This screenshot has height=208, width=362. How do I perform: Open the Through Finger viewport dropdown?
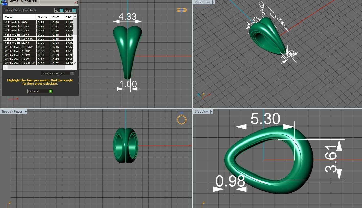tap(26, 112)
